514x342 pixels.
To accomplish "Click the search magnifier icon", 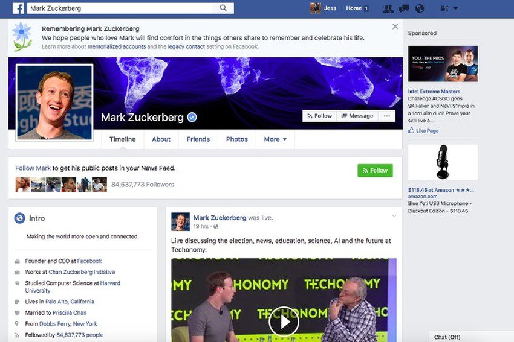I will click(x=223, y=8).
